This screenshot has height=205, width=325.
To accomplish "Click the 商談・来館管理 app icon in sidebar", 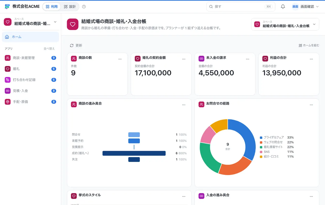I will (8, 58).
